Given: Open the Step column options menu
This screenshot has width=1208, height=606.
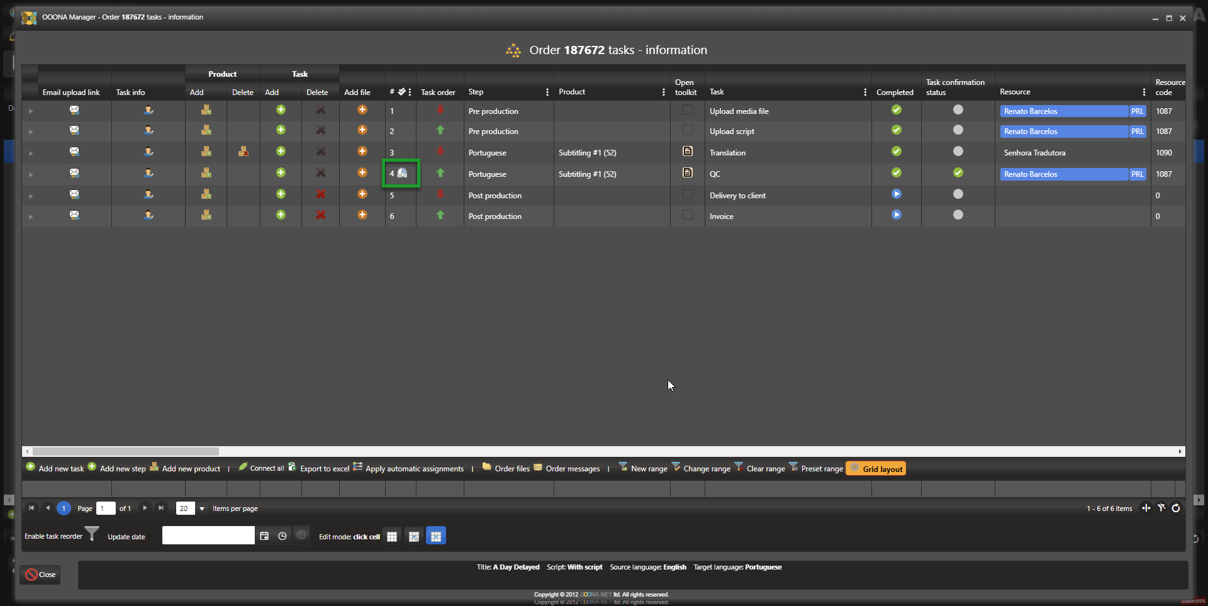Looking at the screenshot, I should 547,92.
